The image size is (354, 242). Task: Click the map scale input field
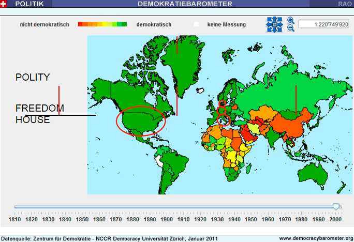(324, 24)
